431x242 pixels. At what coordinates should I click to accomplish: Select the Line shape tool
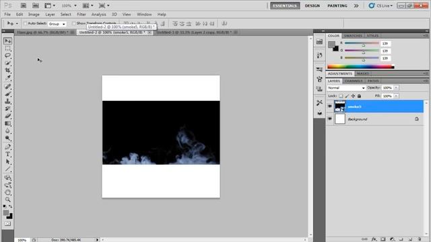(7, 169)
